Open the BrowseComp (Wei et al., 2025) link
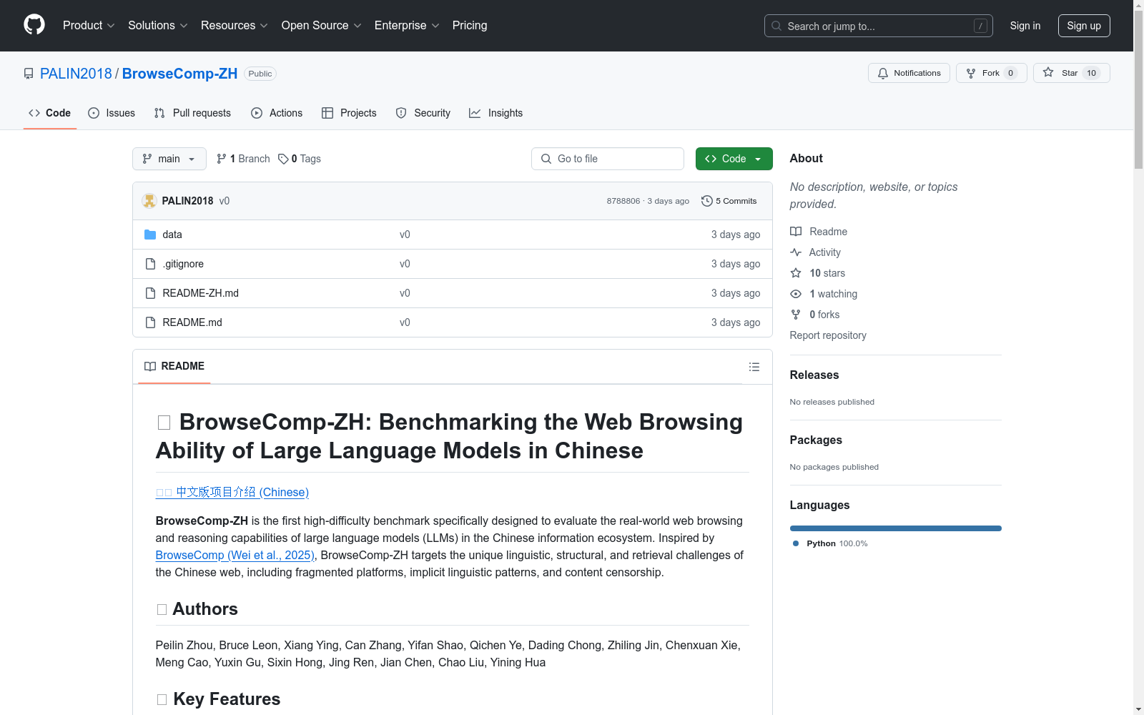This screenshot has height=715, width=1144. click(x=235, y=555)
